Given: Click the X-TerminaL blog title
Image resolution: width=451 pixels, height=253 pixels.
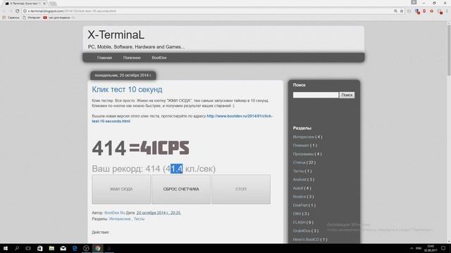Looking at the screenshot, I should [x=116, y=35].
